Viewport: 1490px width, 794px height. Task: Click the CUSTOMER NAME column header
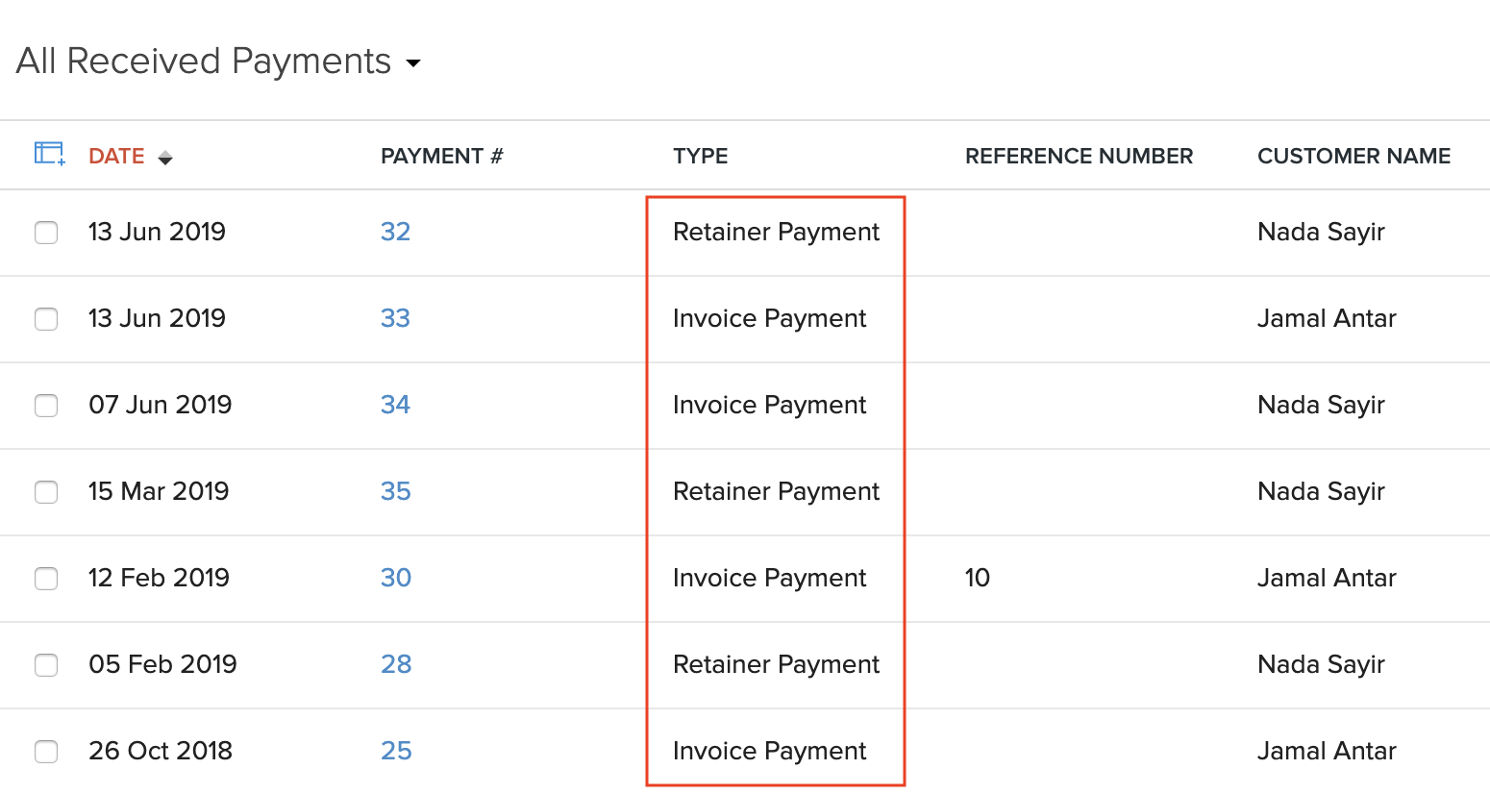pyautogui.click(x=1353, y=155)
